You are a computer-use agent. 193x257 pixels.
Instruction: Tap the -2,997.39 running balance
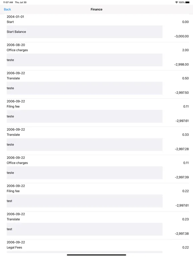click(x=182, y=177)
